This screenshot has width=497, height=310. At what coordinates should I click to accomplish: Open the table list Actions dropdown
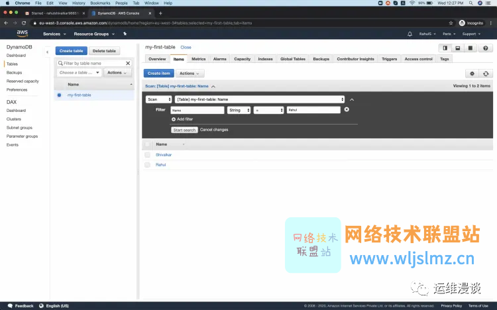117,73
